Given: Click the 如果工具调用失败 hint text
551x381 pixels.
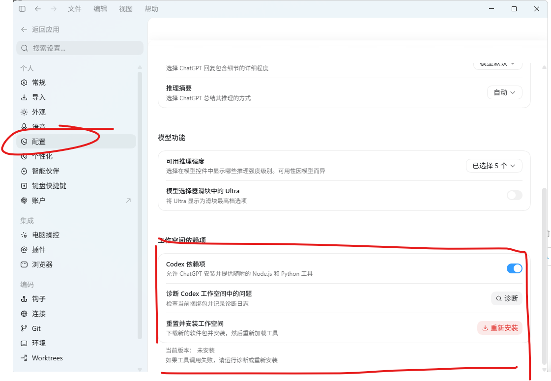Looking at the screenshot, I should tap(222, 360).
